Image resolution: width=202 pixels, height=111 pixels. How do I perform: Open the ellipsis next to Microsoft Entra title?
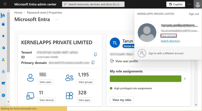57,20
